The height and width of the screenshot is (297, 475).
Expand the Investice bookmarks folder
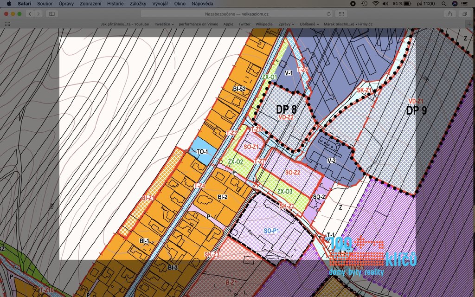164,24
